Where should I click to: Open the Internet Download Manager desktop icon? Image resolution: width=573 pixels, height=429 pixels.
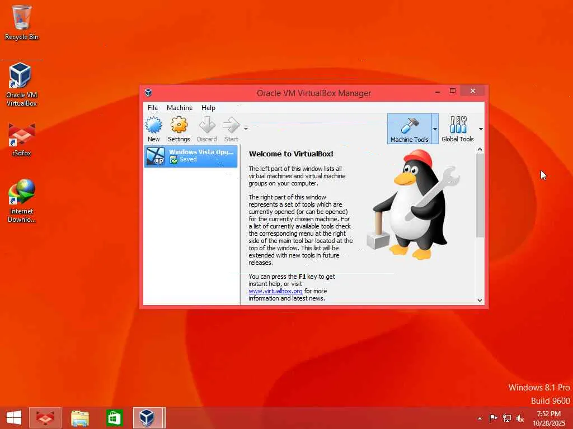tap(22, 201)
